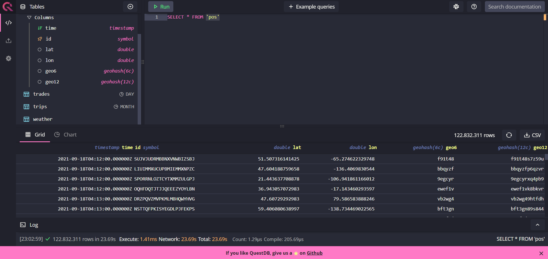Click the QuestDB logo icon
Viewport: 548px width, 259px height.
coord(7,7)
